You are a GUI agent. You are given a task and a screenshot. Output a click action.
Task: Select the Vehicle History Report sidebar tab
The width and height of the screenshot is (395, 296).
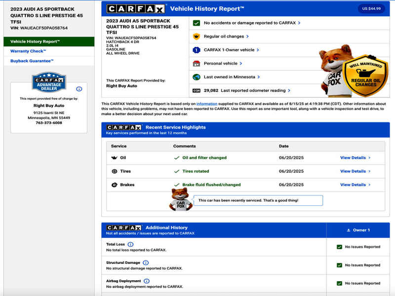pyautogui.click(x=49, y=41)
